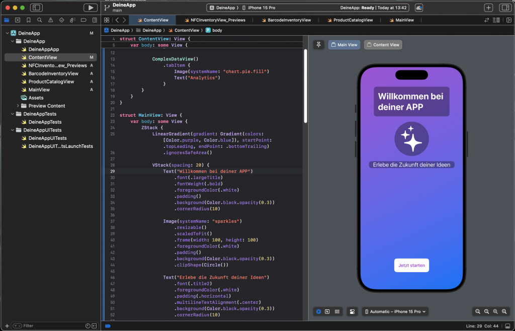Switch preview to Selectable mode
The image size is (515, 331).
[x=327, y=312]
